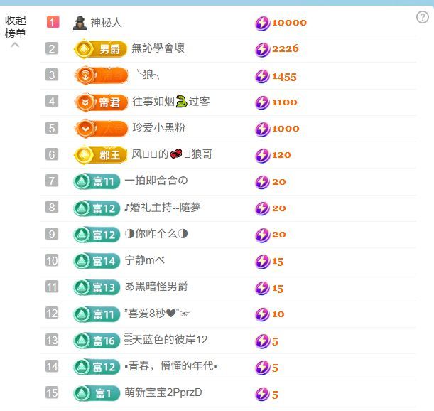Click the purple lightning icon beside 10000

click(x=262, y=23)
